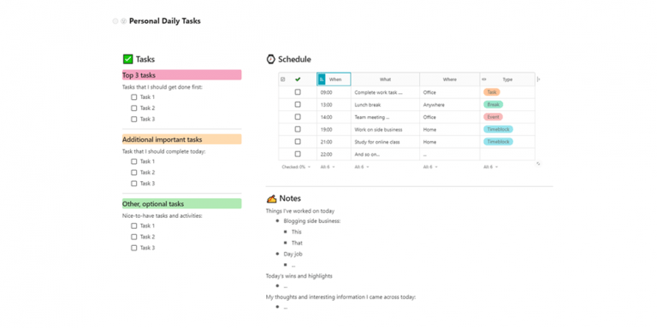The image size is (657, 328).
Task: Click the green check icon beside Tasks heading
Action: pyautogui.click(x=127, y=60)
